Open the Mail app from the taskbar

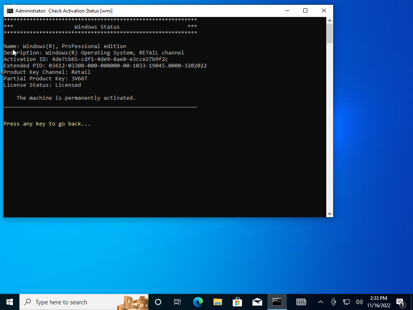(x=257, y=302)
